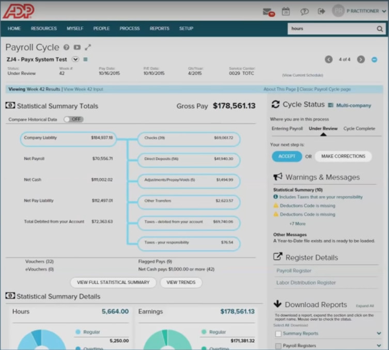Screen dimensions: 389x350
Task: Expand the Payroll Registers section chevron
Action: click(x=379, y=345)
